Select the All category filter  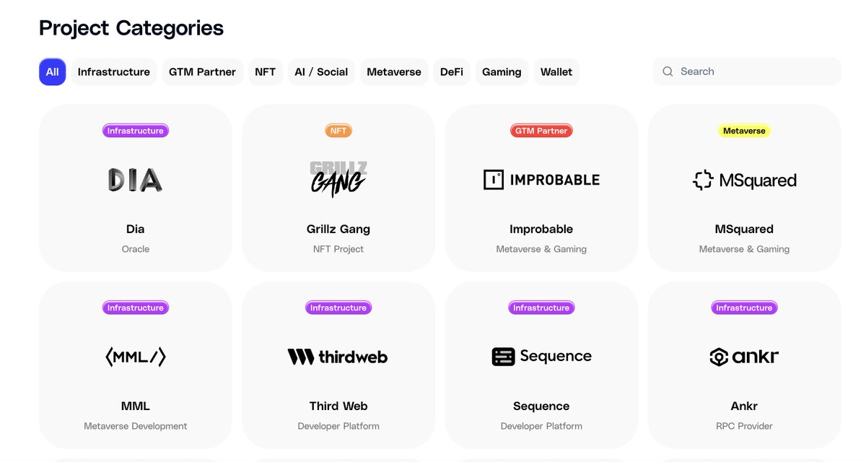pos(53,72)
